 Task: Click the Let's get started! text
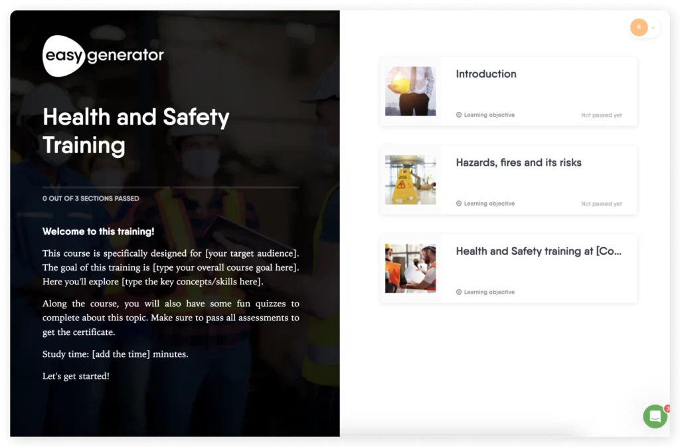76,377
